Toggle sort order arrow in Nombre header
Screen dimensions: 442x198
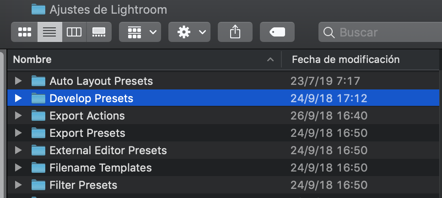point(270,59)
